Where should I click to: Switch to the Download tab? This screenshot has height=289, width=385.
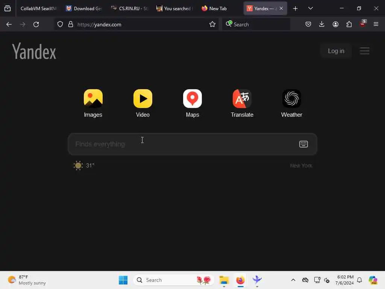coord(84,8)
